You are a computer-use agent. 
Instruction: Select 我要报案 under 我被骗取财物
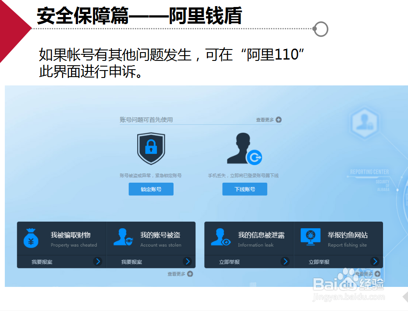(42, 262)
